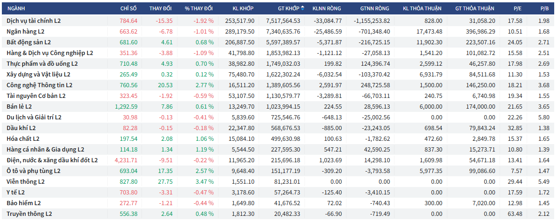Open the Truyền thông L2 industry
Screen dimensions: 557x221
click(29, 214)
